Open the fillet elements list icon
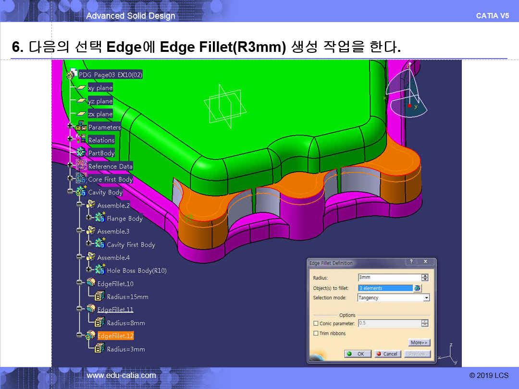Viewport: 519px width, 389px height. click(417, 288)
